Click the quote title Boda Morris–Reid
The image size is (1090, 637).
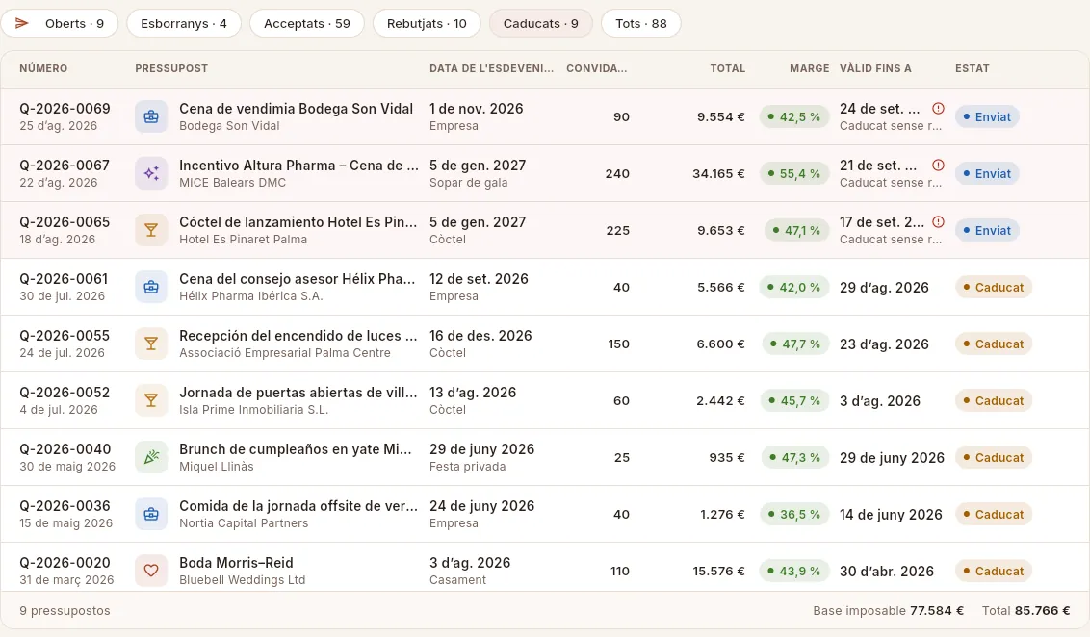point(236,563)
